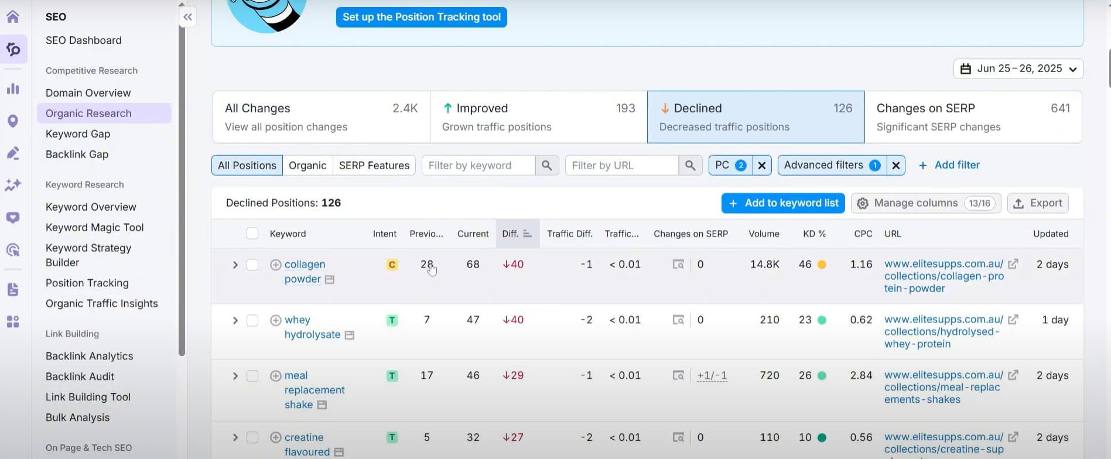Click Add to keyword list button
This screenshot has width=1111, height=459.
[x=782, y=203]
